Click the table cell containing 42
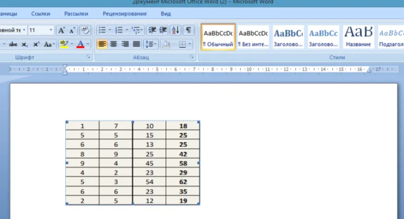 183,154
